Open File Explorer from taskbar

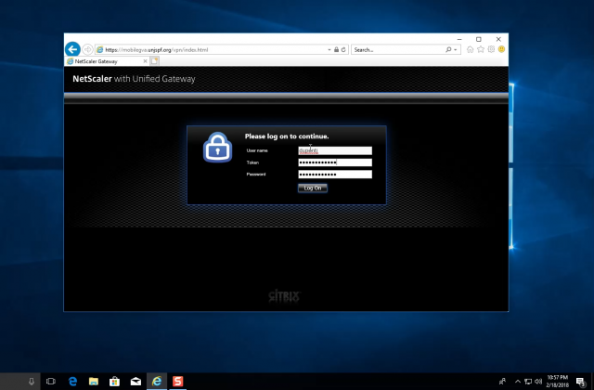tap(94, 382)
